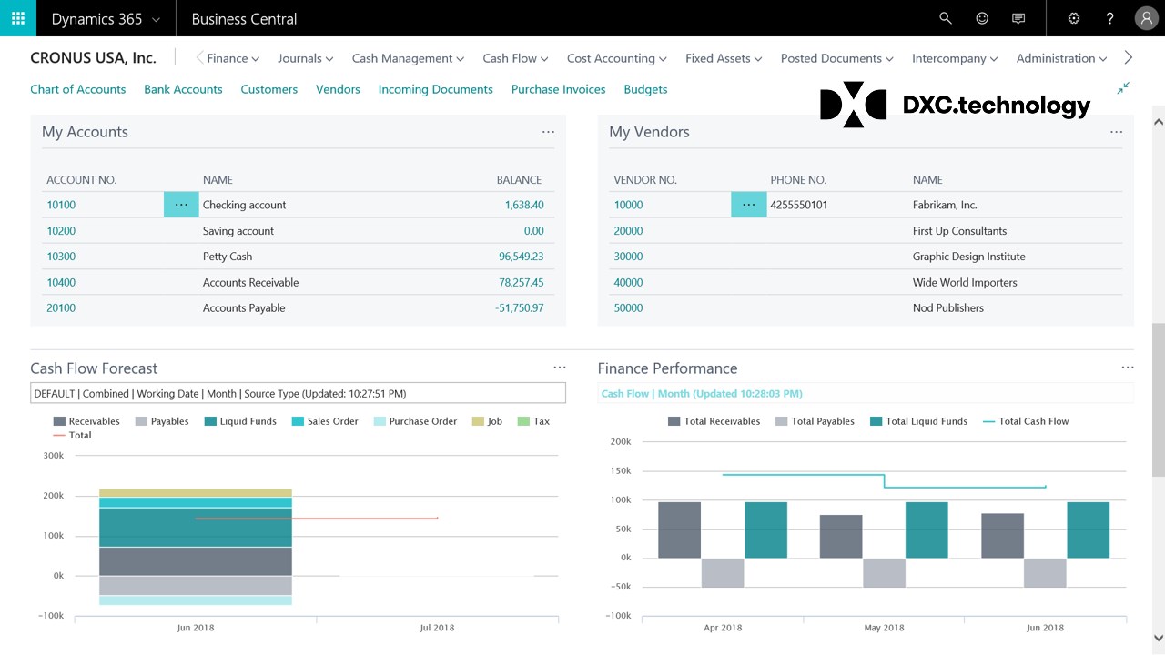Click the search magnifier icon
The height and width of the screenshot is (655, 1165).
point(946,18)
